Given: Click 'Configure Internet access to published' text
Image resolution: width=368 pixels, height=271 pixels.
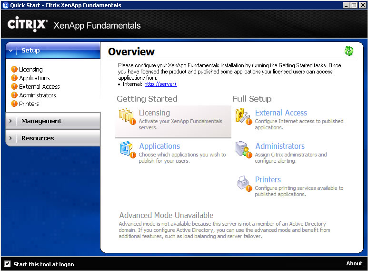Looking at the screenshot, I should click(299, 121).
